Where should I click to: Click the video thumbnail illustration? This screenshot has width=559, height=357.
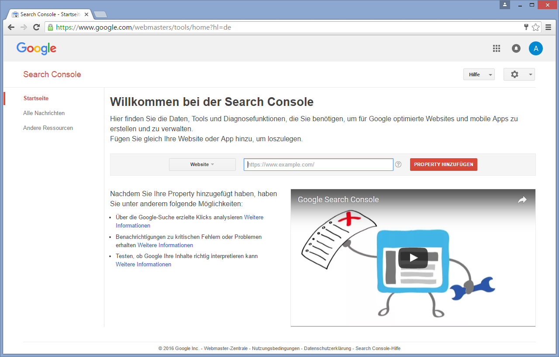413,258
